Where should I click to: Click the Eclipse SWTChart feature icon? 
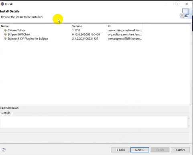[x=5, y=35]
